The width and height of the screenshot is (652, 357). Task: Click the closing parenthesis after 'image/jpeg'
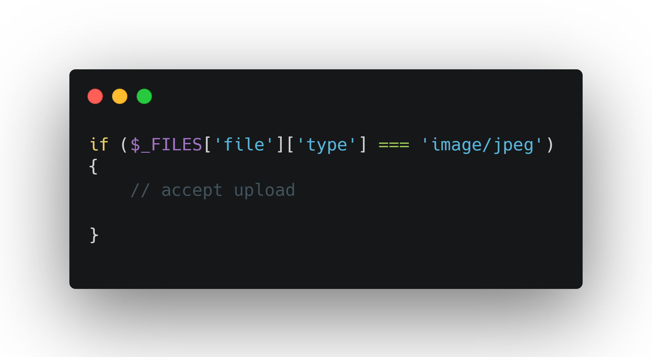click(550, 144)
